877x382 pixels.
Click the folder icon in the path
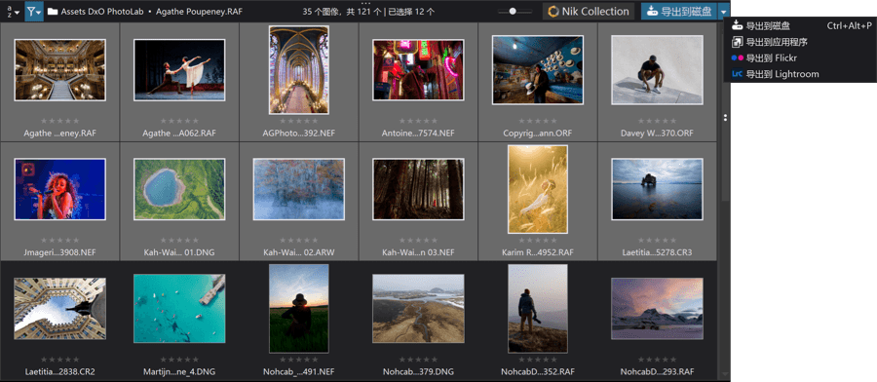(53, 11)
